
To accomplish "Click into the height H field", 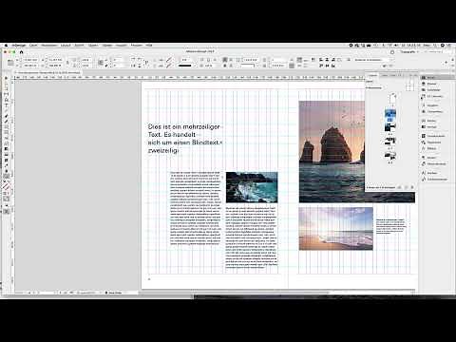I will pos(55,66).
